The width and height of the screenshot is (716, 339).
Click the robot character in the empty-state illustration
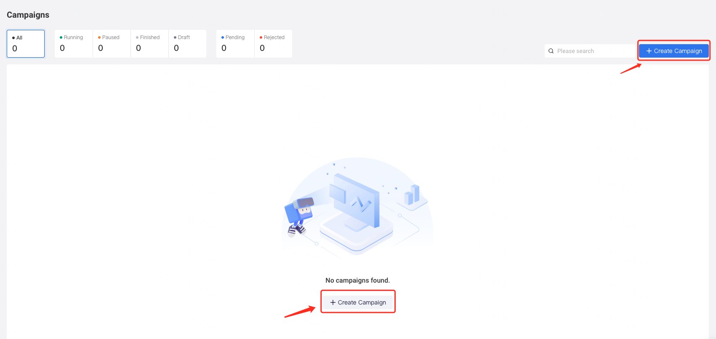(299, 216)
